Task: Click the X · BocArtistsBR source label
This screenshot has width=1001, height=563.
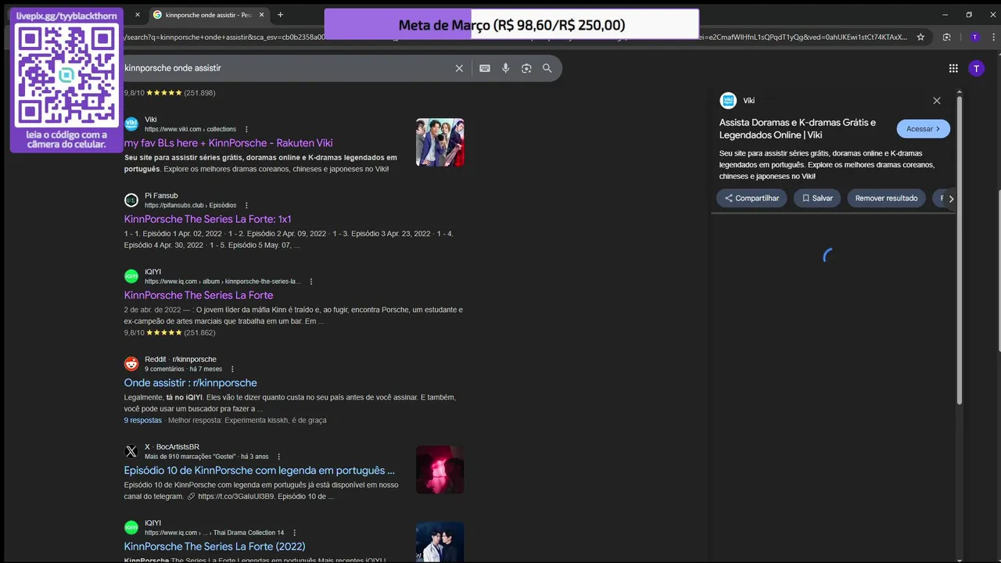Action: 172,446
